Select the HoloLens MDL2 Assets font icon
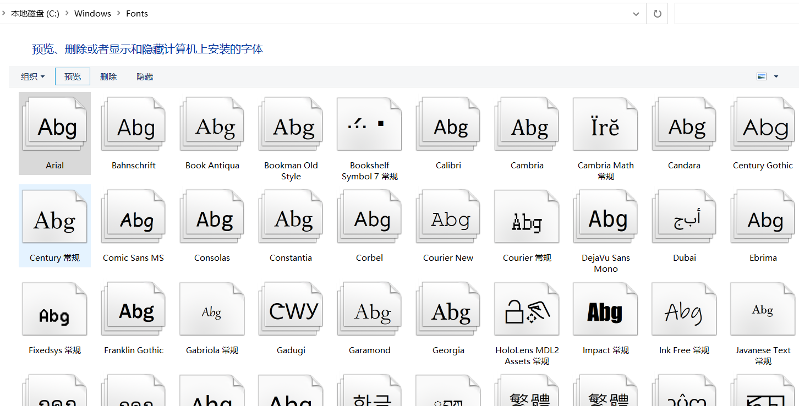The height and width of the screenshot is (406, 799). pyautogui.click(x=527, y=309)
